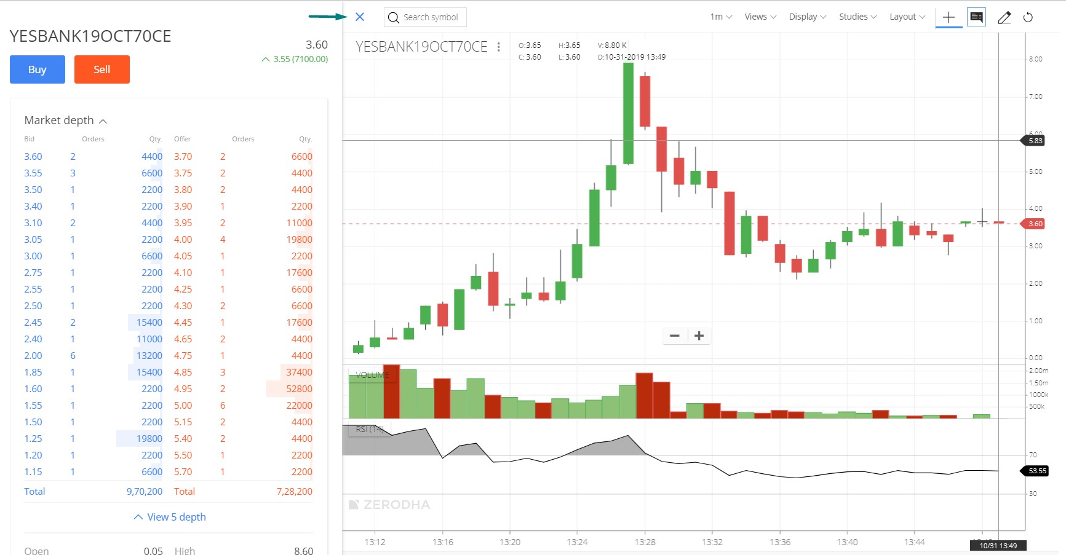
Task: Click the 13:28 time axis label
Action: click(645, 542)
